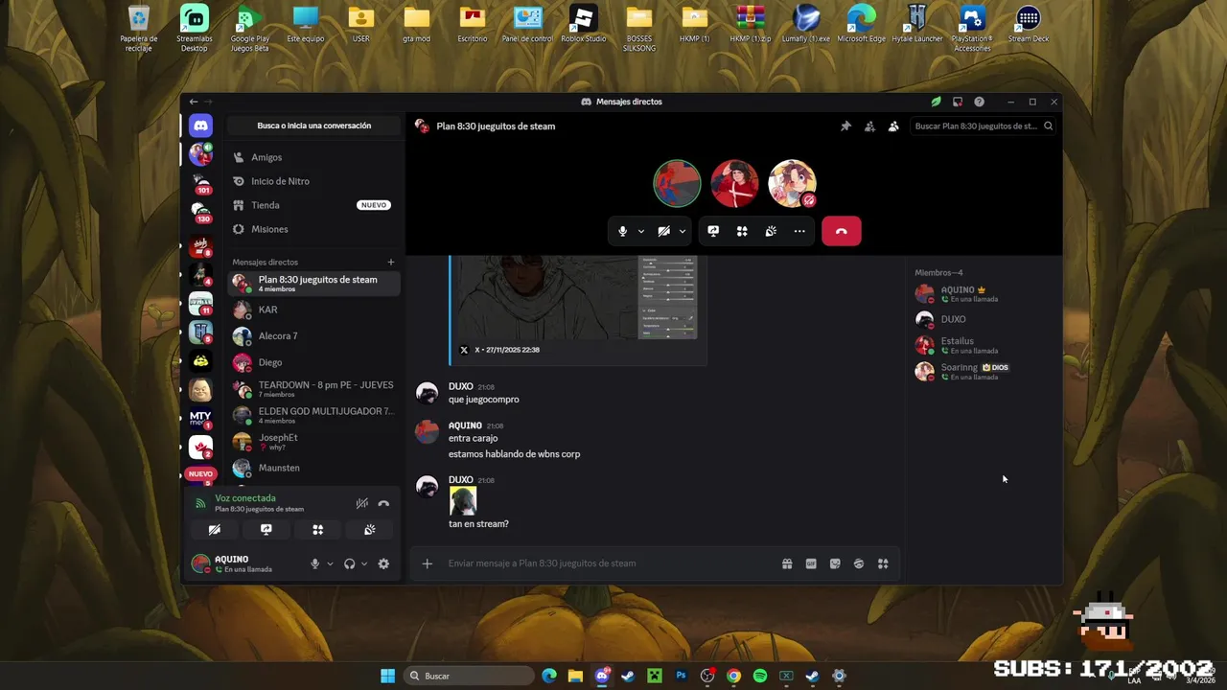Open apps launcher in message bar
1227x690 pixels.
point(883,563)
